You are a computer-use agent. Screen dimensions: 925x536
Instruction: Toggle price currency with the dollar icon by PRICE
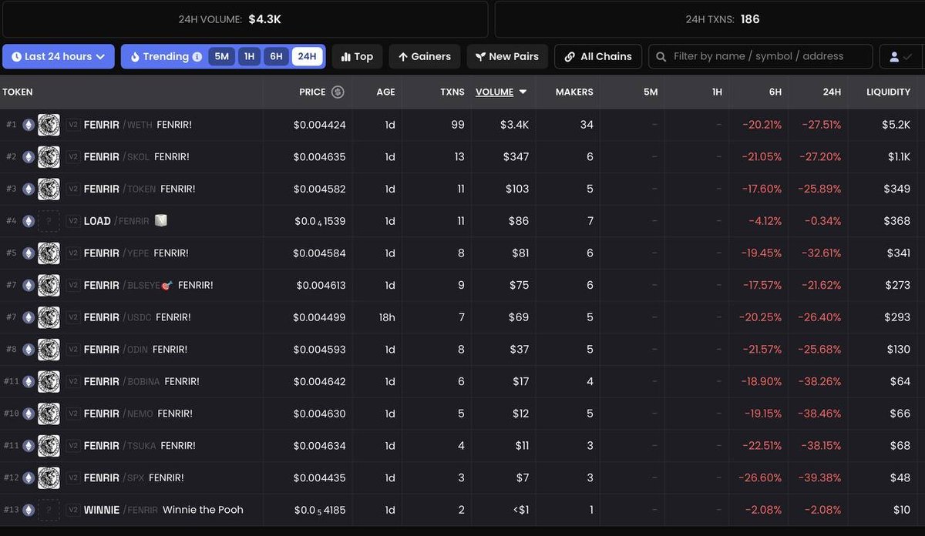pos(338,92)
